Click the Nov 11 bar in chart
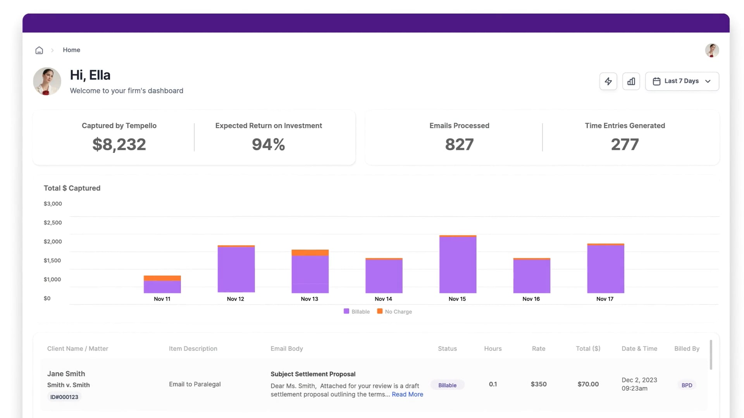Viewport: 744px width, 418px height. point(162,284)
